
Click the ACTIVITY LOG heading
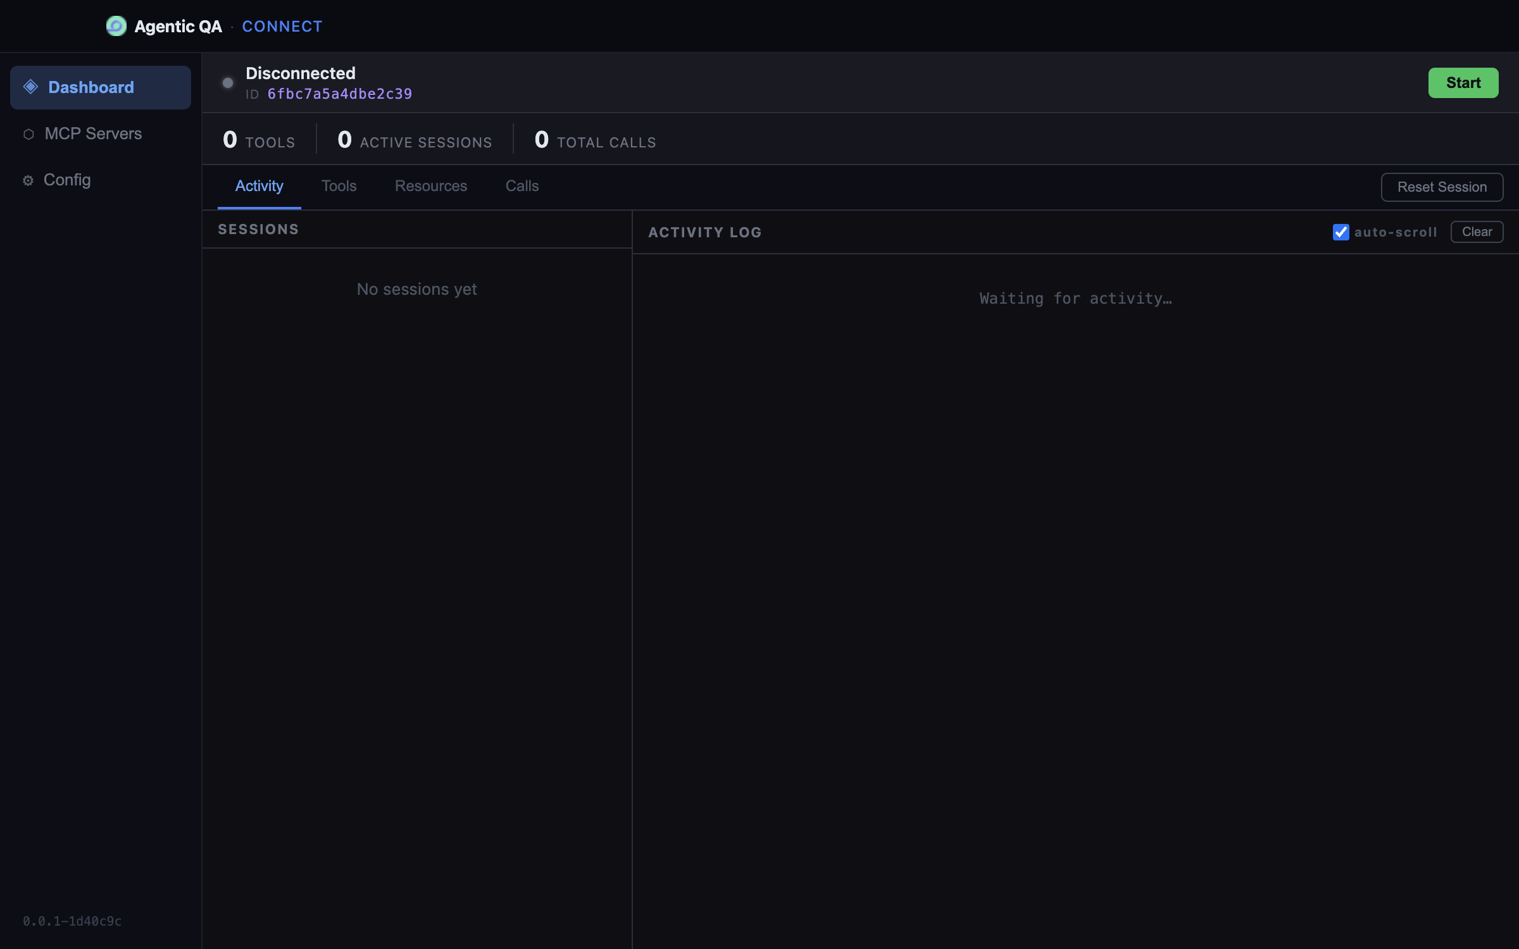coord(705,232)
